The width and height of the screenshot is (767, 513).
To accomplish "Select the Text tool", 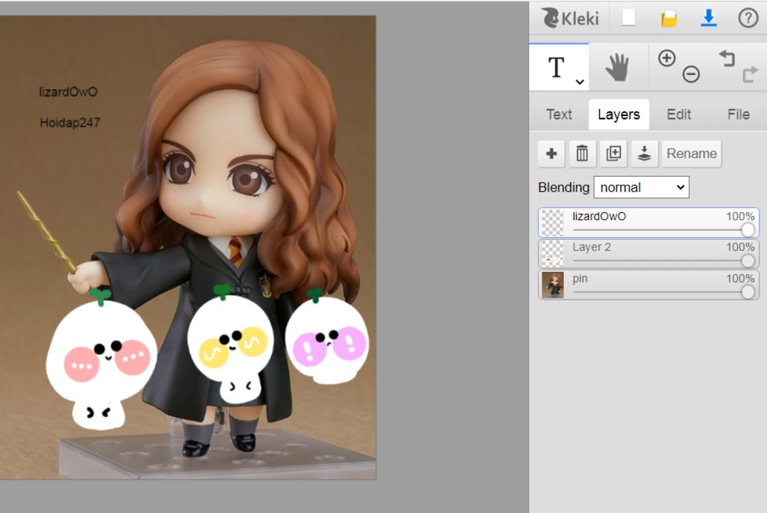I will (557, 67).
